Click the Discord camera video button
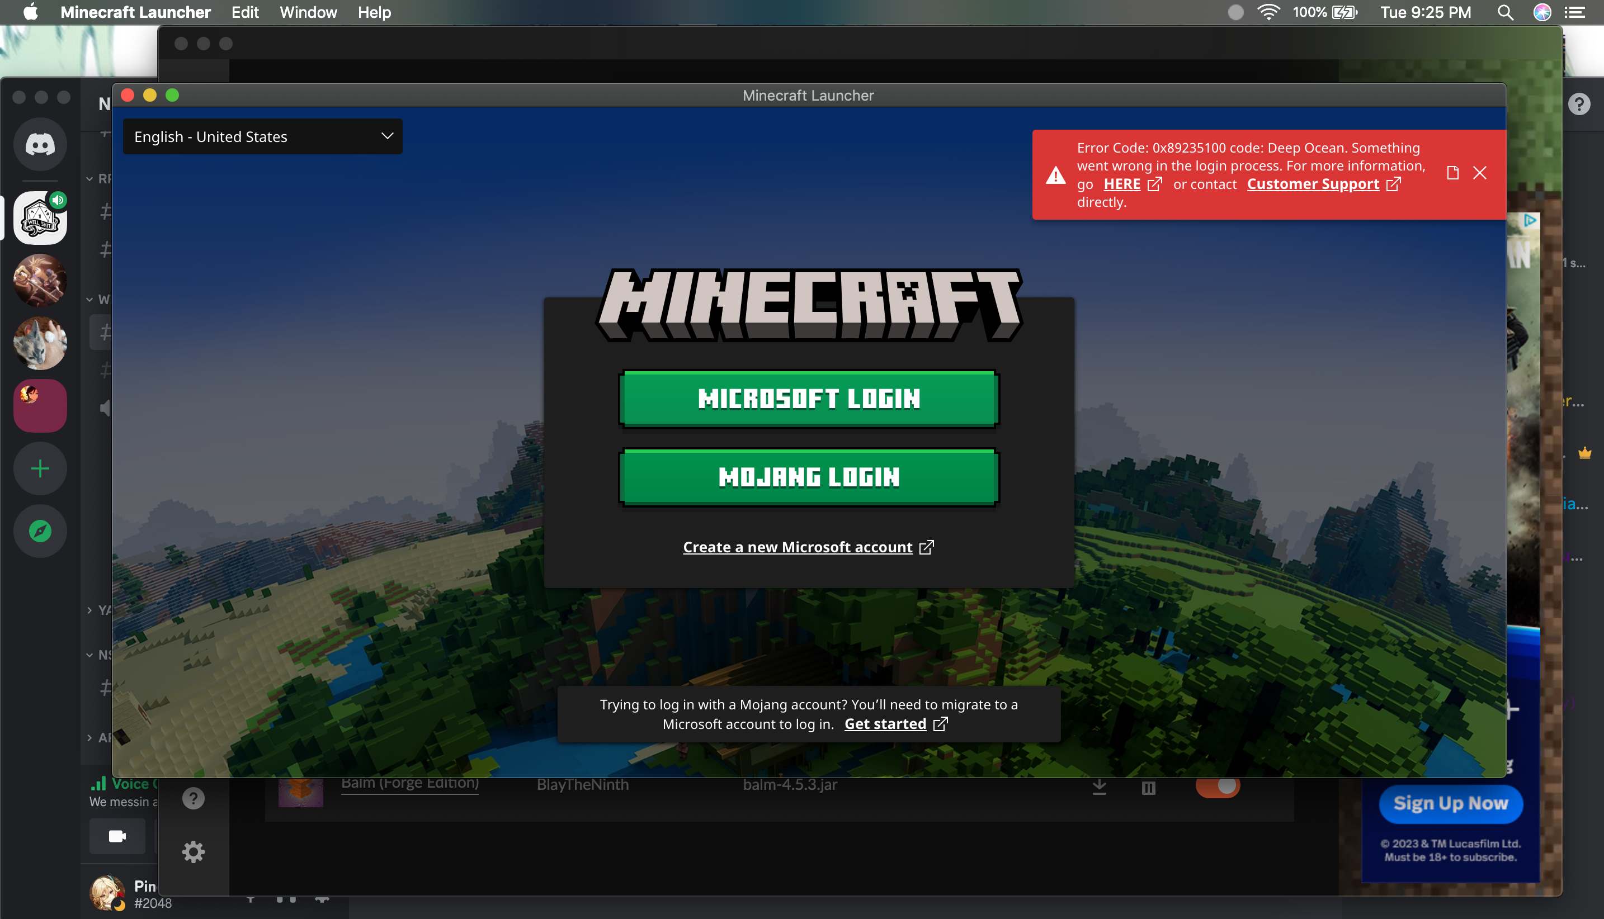The width and height of the screenshot is (1604, 919). (117, 836)
